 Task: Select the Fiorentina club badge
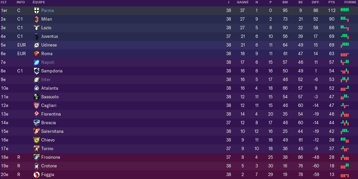37,114
